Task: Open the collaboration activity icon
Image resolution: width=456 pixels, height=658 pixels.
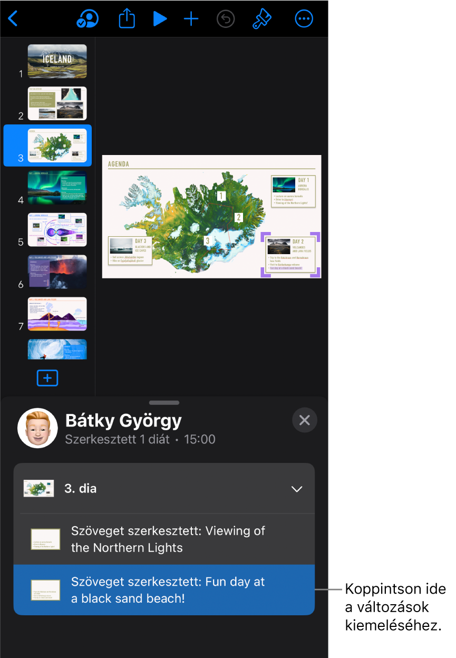Action: [88, 19]
